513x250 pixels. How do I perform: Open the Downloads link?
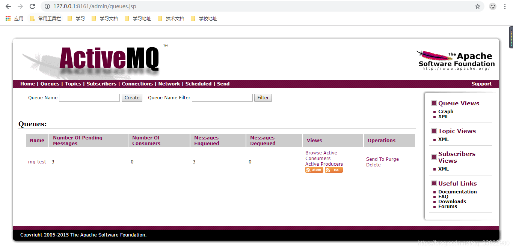click(452, 202)
